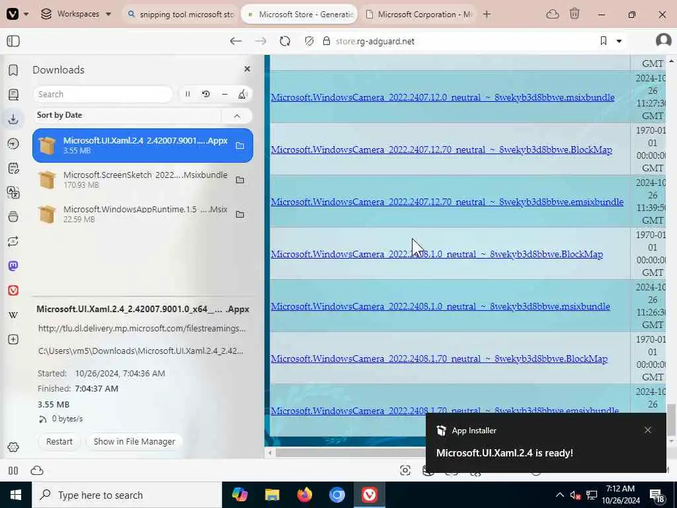Remove selected download with minus button
Screen dimensions: 677x508
click(225, 94)
